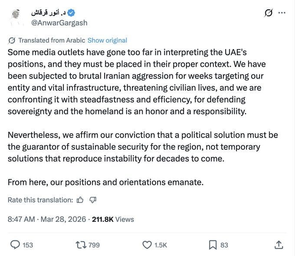Click the Grok icon in top right
Viewport: 295px width, 256px height.
(x=268, y=13)
